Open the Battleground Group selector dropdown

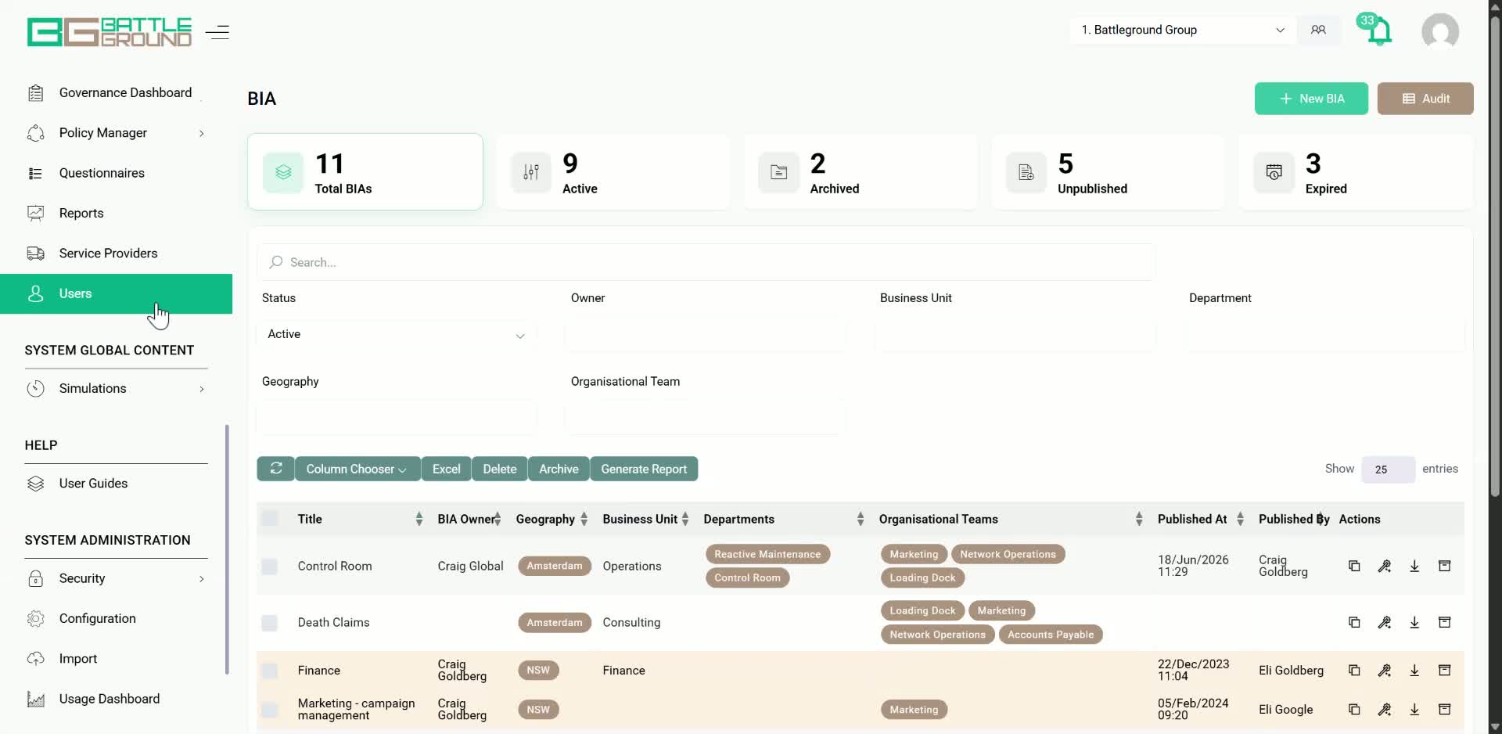1182,30
